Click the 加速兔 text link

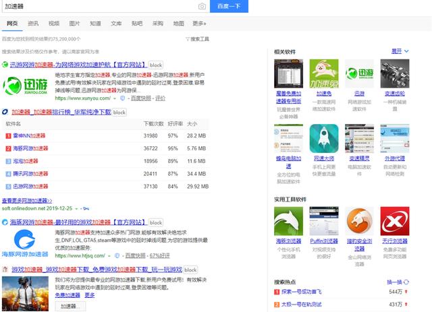[x=324, y=94]
